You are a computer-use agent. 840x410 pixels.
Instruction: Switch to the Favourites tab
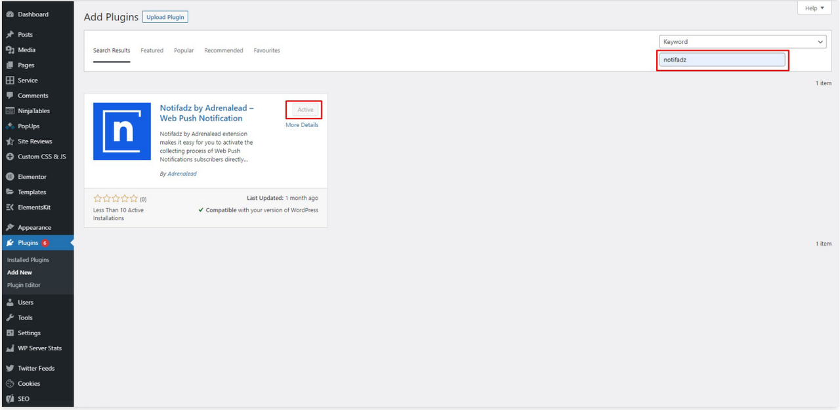[267, 50]
